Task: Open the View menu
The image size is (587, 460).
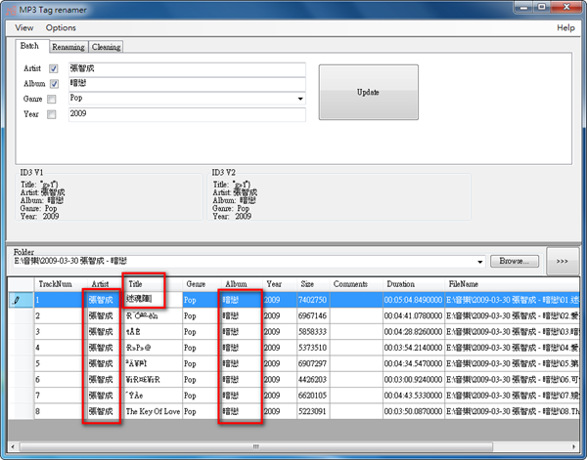Action: pyautogui.click(x=23, y=28)
